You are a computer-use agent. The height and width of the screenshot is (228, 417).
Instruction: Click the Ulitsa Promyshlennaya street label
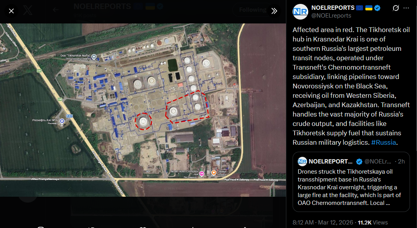[45, 179]
